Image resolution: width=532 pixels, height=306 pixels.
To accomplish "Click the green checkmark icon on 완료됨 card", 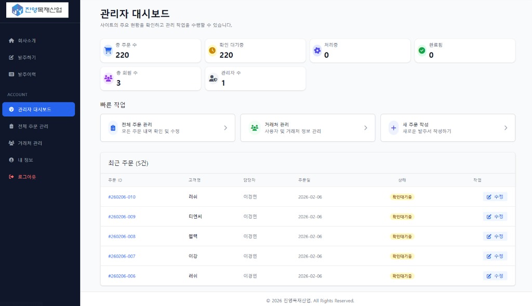I will point(422,50).
